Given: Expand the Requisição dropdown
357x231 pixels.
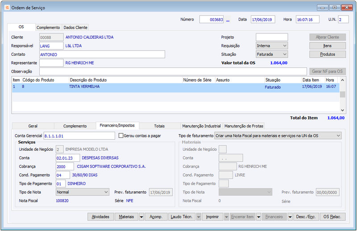Looking at the screenshot, I should coord(285,46).
